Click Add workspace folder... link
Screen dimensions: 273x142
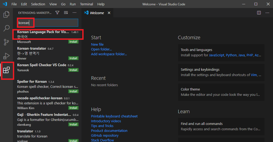coord(109,54)
